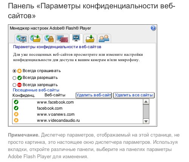The width and height of the screenshot is (189, 162).
Task: Click the website list scrollbar track
Action: 146,112
